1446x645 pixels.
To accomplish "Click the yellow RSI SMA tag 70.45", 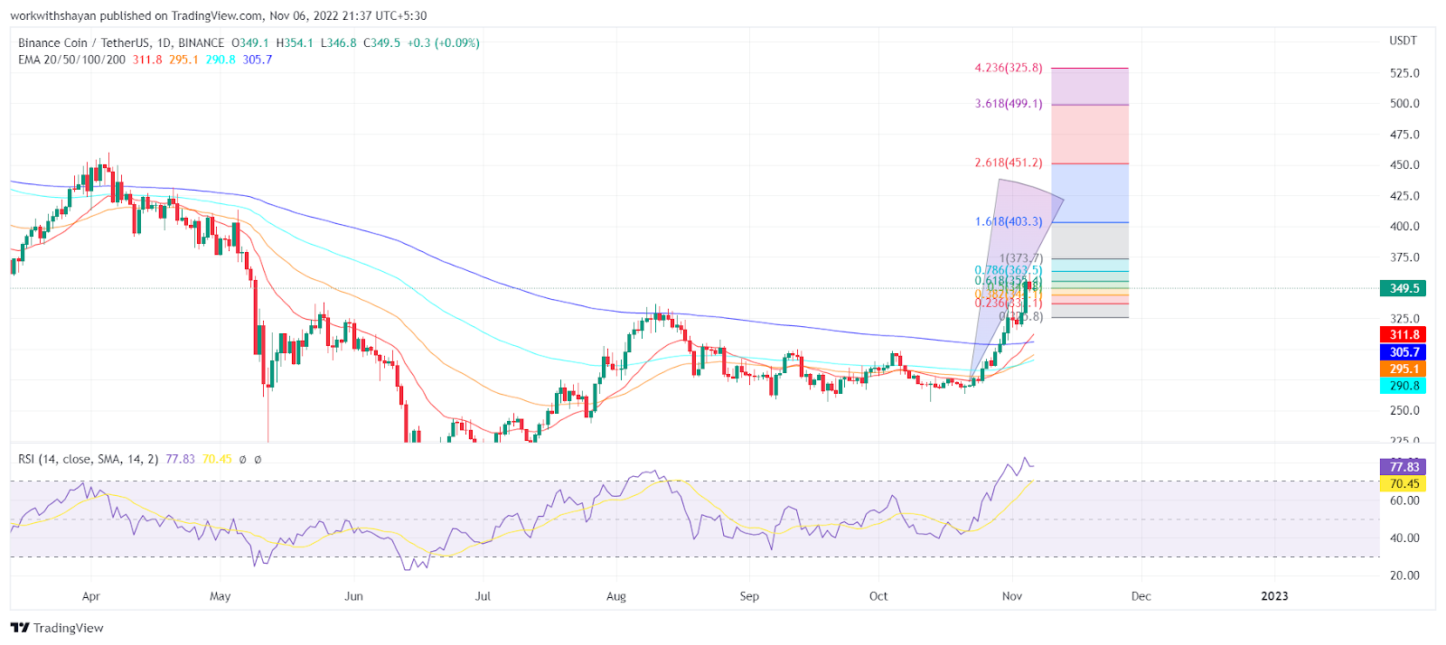I will (1404, 484).
